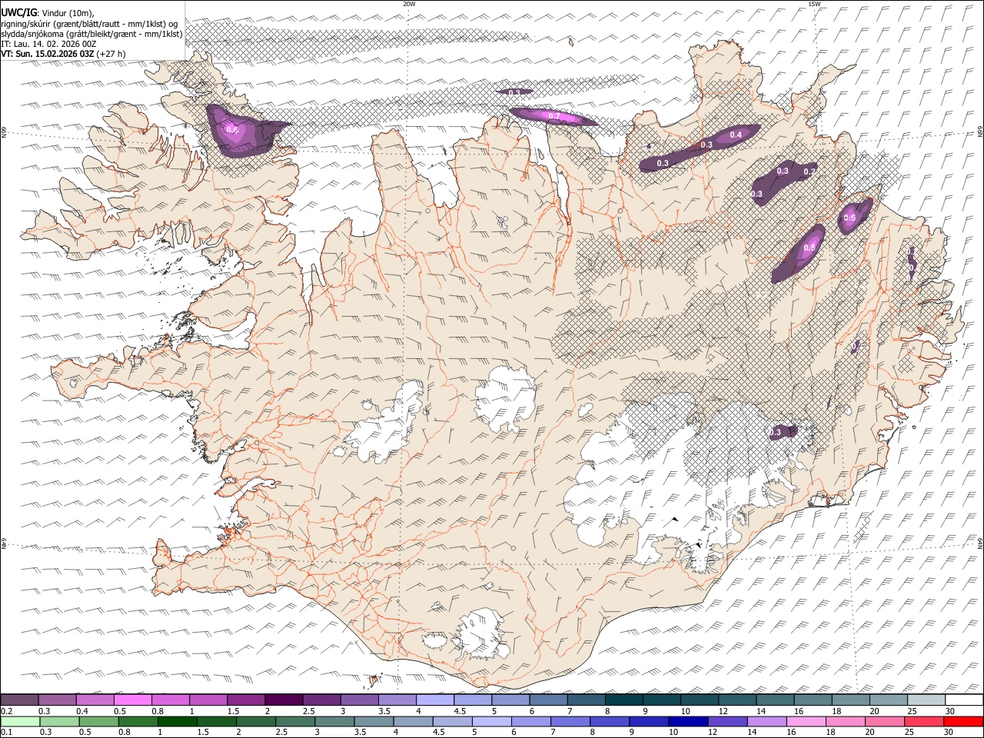Click the 'VT: Sun. 15.02.2026 03Z (+27 h)' line

(63, 54)
